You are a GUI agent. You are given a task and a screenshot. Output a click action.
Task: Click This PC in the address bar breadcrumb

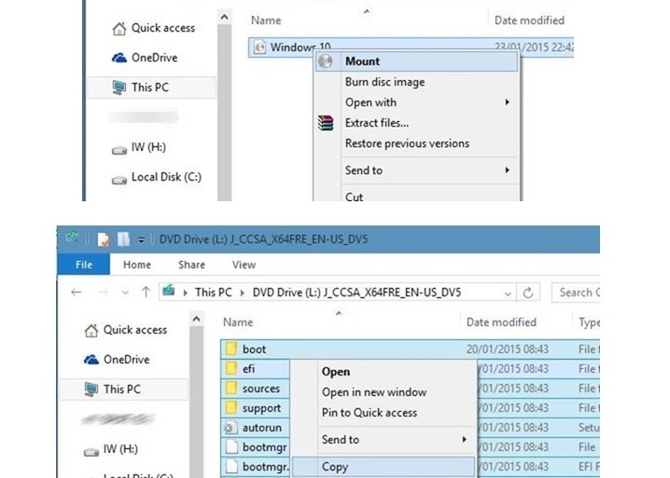click(x=213, y=293)
